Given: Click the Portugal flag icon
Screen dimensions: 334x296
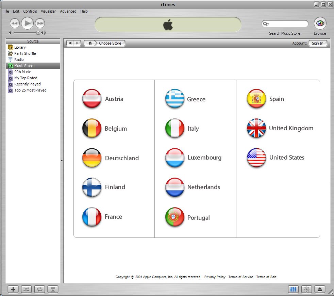Looking at the screenshot, I should [x=175, y=217].
